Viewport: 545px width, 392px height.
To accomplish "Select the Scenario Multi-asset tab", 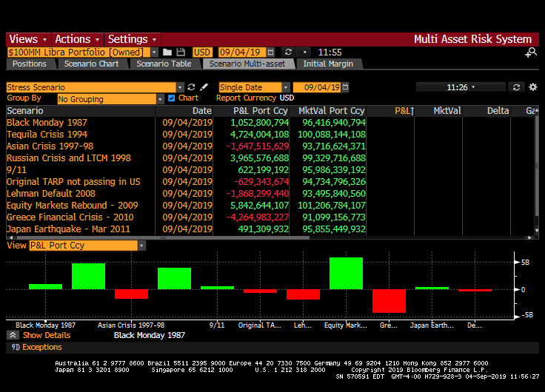I will tap(247, 64).
